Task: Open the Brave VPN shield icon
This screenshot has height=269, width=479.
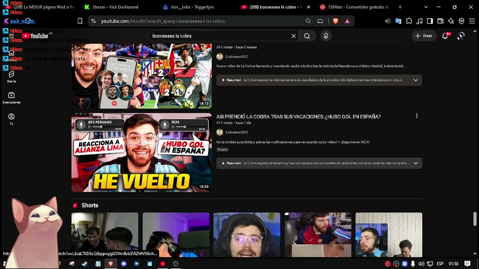Action: 461,21
